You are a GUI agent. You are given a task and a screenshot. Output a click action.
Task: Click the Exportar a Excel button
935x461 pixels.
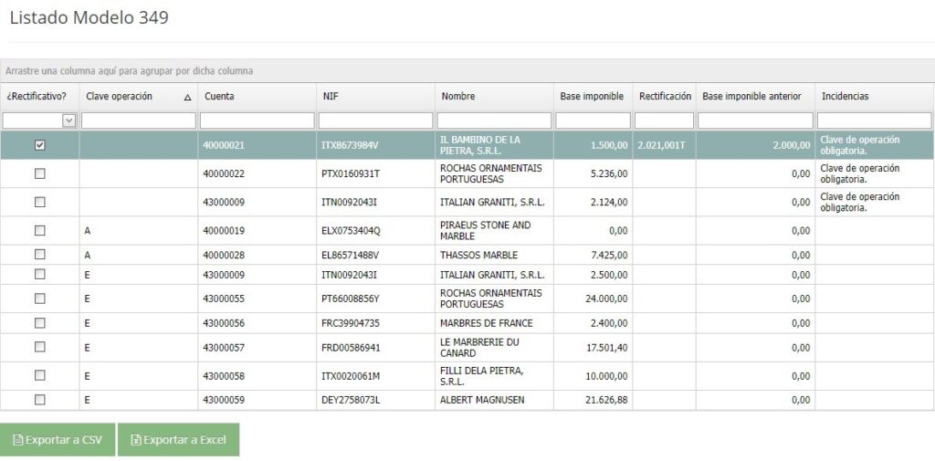tap(178, 440)
